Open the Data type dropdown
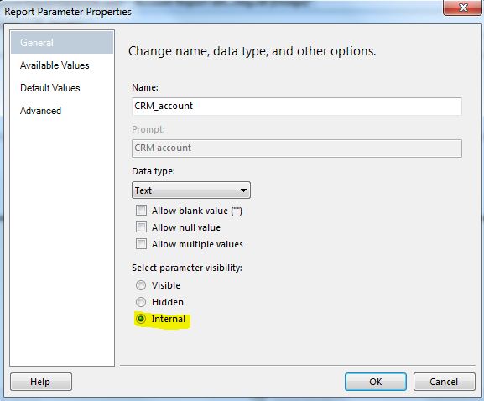This screenshot has width=484, height=401. pos(191,190)
